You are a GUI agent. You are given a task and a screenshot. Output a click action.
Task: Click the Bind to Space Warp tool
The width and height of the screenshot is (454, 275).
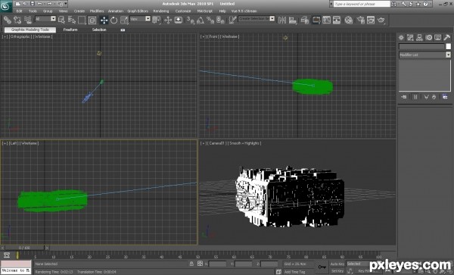tap(28, 20)
